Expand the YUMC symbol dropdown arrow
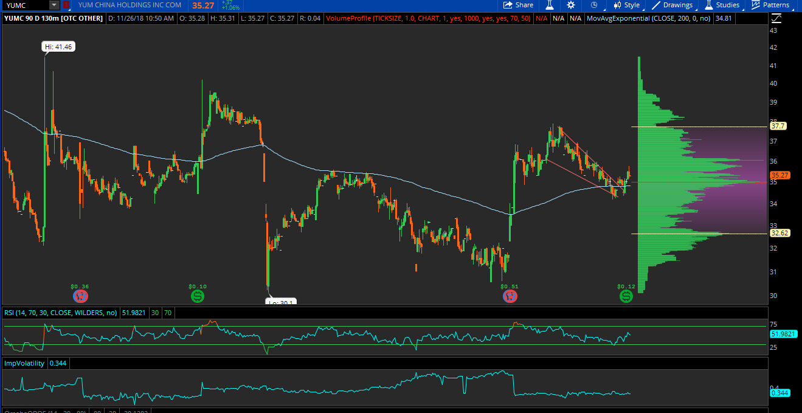The width and height of the screenshot is (802, 413). point(54,5)
